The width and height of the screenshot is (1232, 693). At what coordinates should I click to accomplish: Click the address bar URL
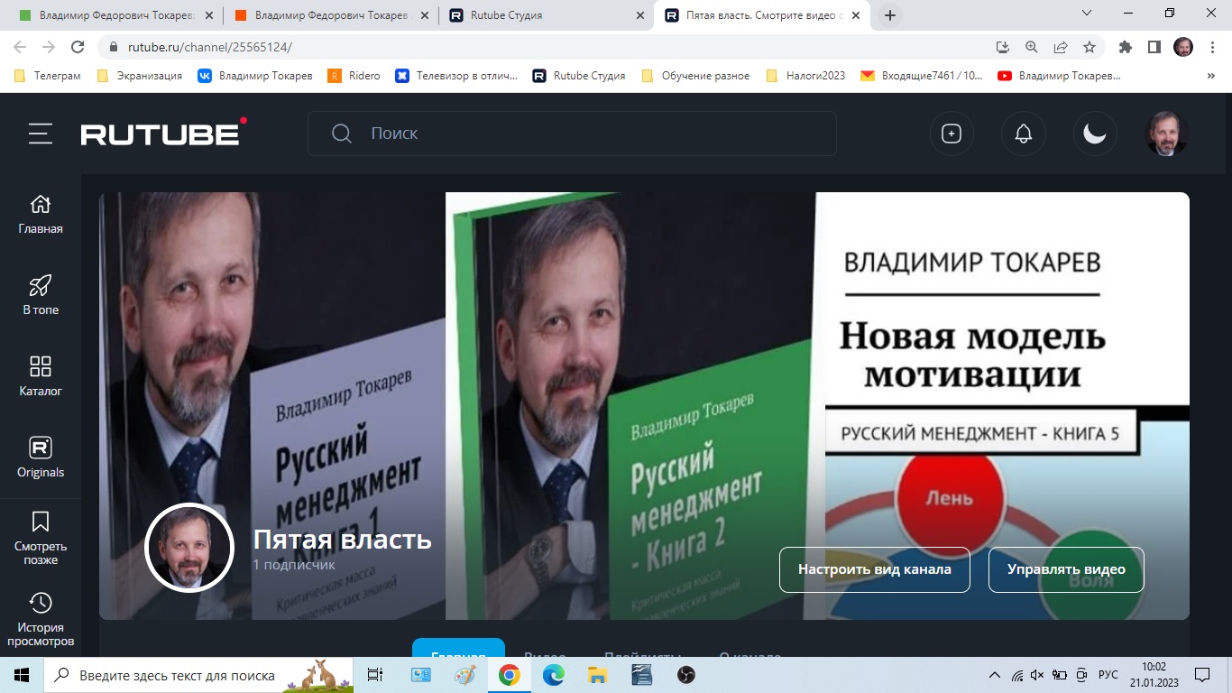(210, 47)
